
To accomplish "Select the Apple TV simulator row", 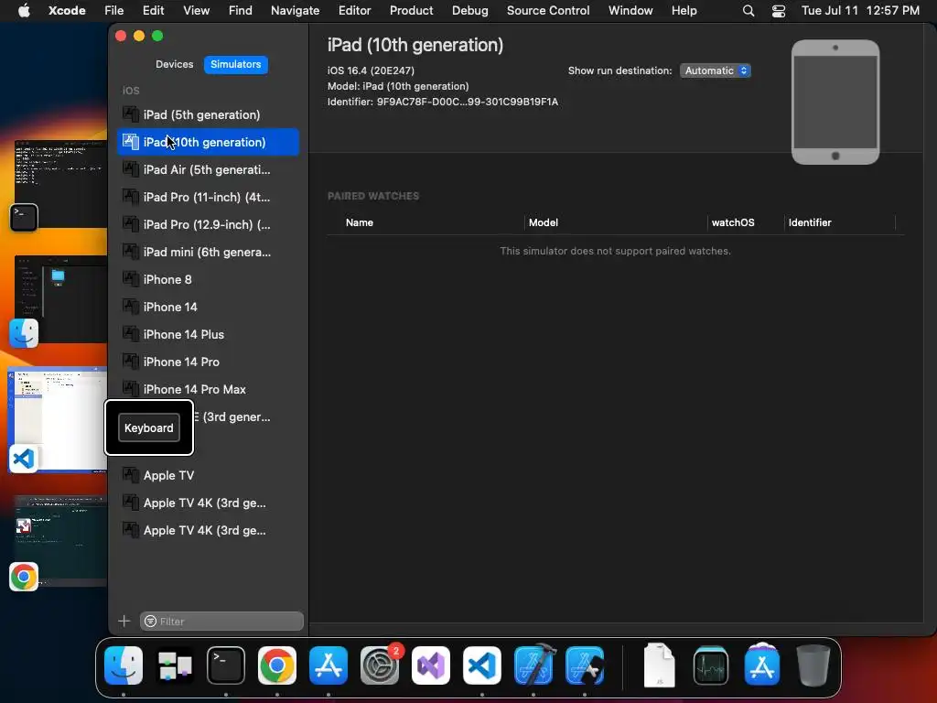I will [208, 476].
